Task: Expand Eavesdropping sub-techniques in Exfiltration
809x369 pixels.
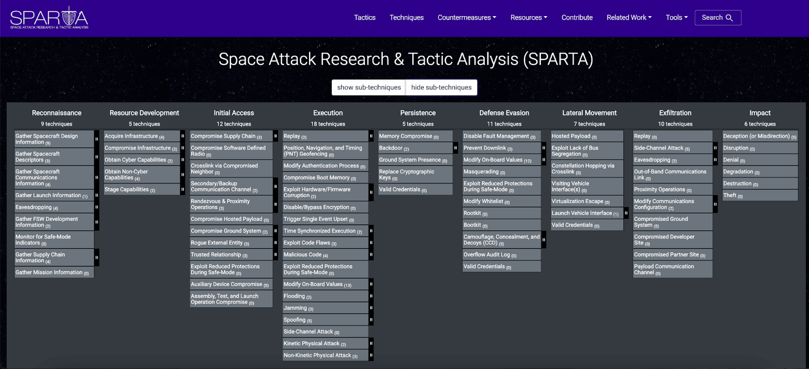Action: 715,160
